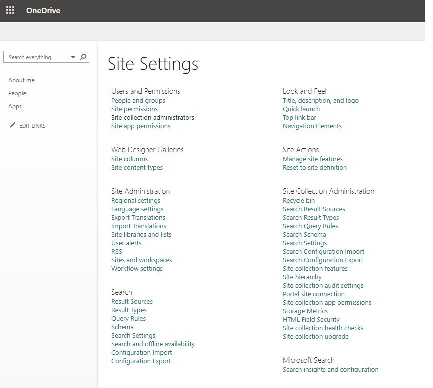Open Search Configuration Import
433x388 pixels.
pyautogui.click(x=324, y=252)
